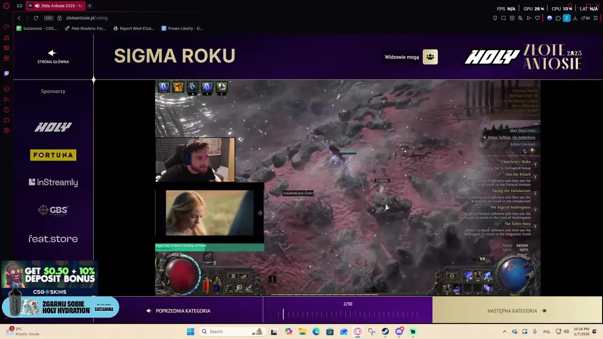Screen dimensions: 603x339
Task: Open the blue Z extension icon
Action: 567,18
